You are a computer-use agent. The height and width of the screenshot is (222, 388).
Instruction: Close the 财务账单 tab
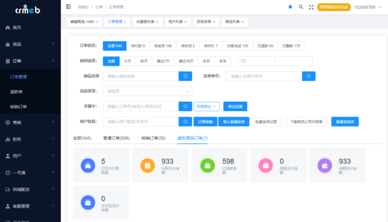coord(214,22)
